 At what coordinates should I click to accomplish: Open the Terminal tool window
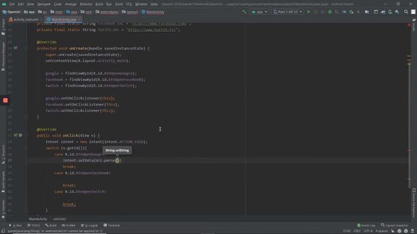coord(111,226)
